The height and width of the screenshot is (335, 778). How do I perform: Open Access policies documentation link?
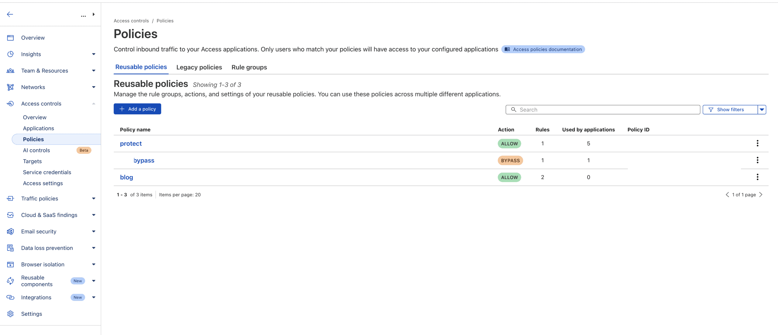tap(543, 49)
